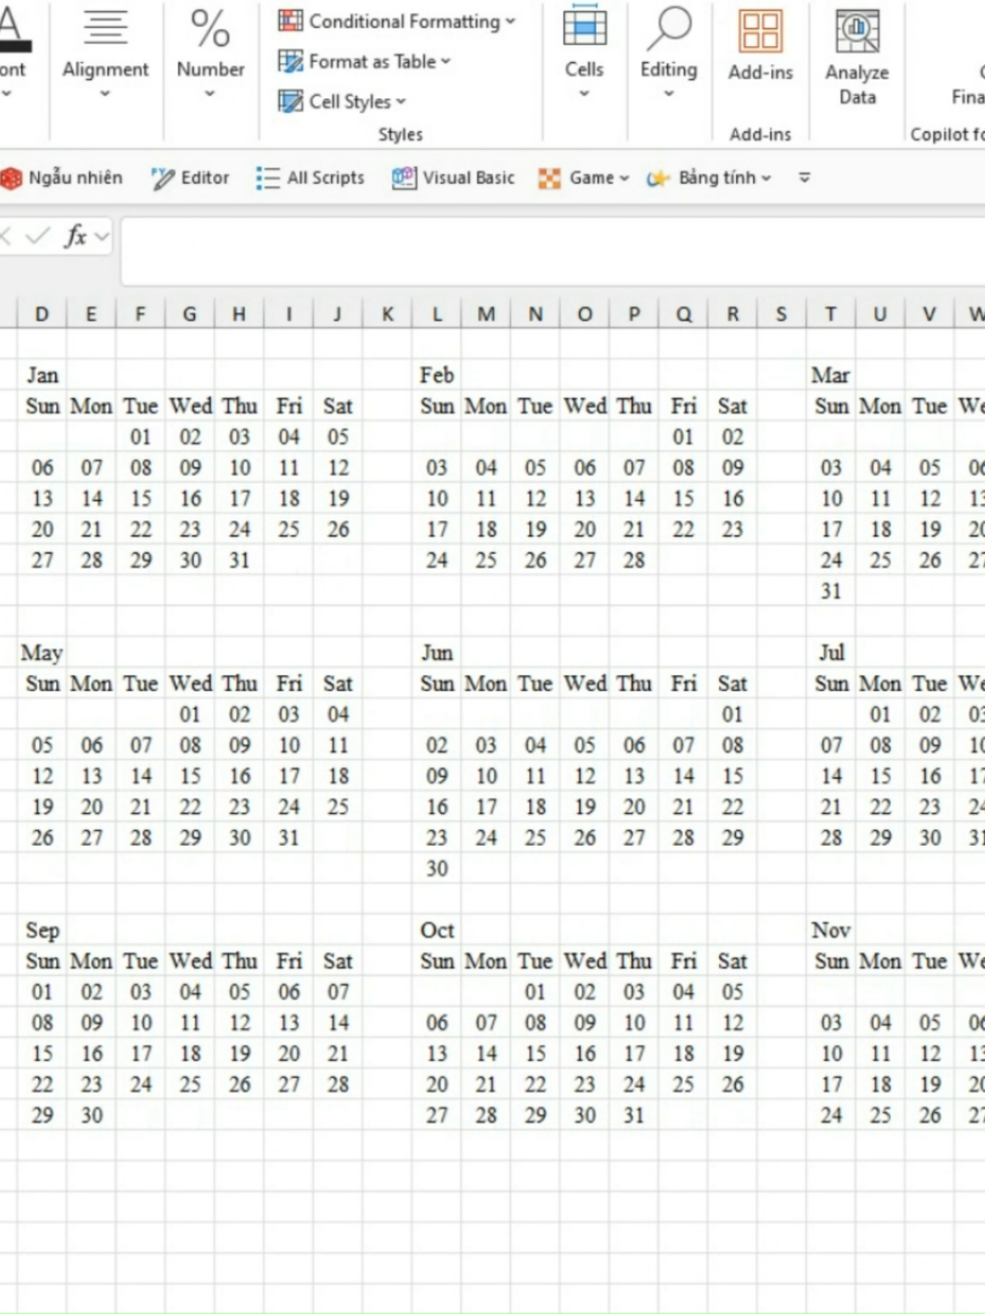Image resolution: width=985 pixels, height=1314 pixels.
Task: Select cell 31 in October calendar
Action: point(634,1116)
